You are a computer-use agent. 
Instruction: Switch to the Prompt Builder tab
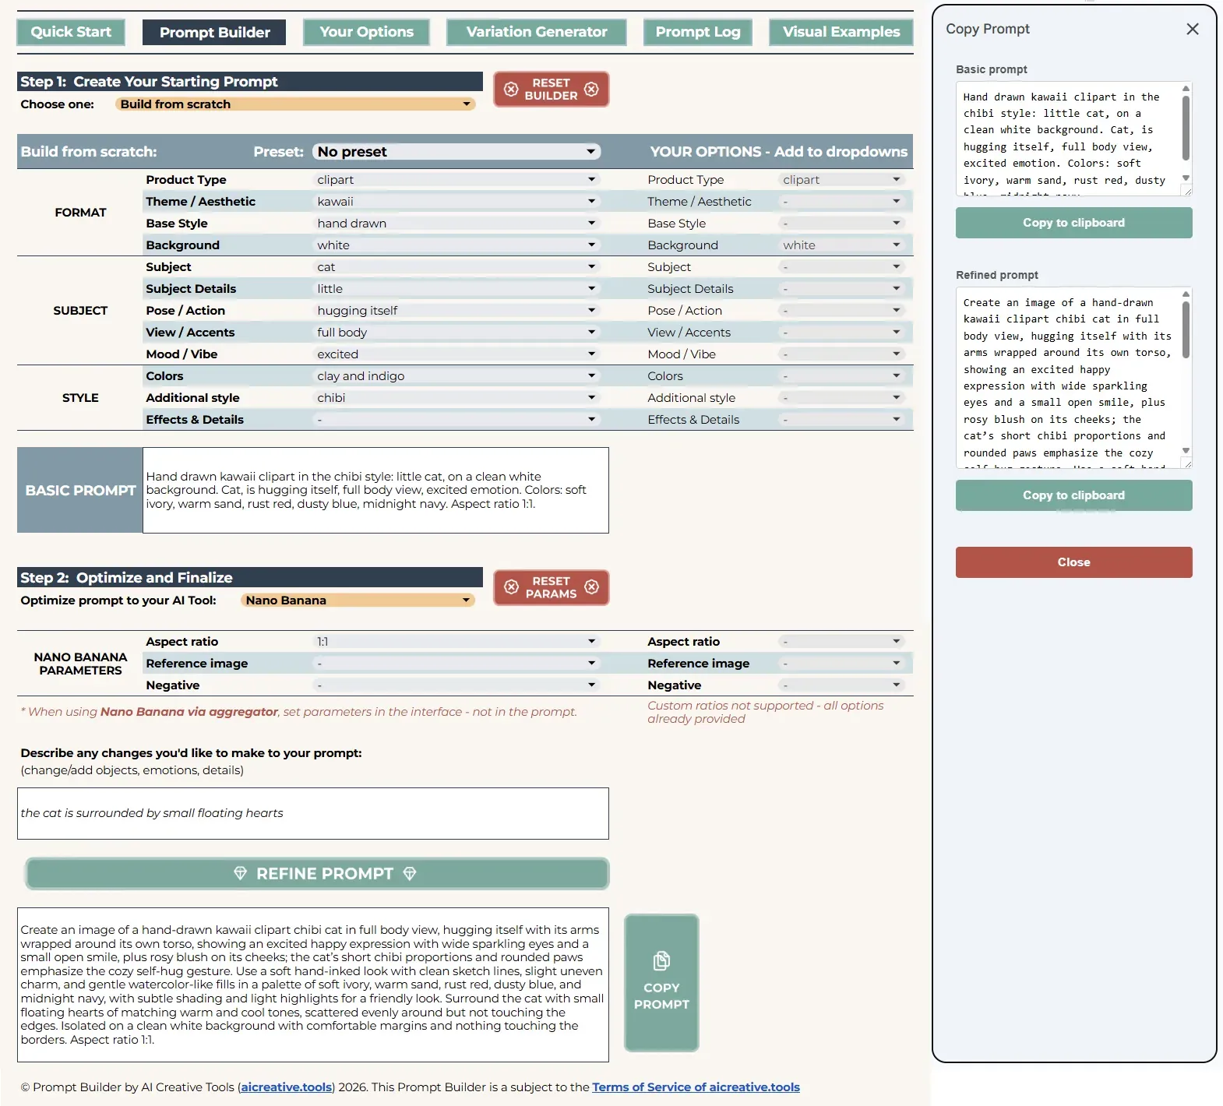click(x=214, y=32)
